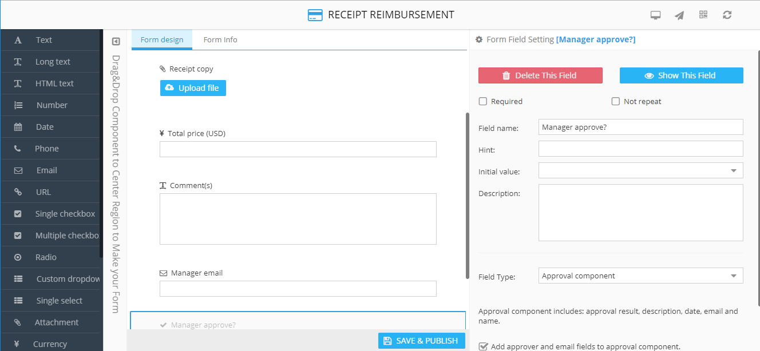The width and height of the screenshot is (760, 351).
Task: Toggle the Required checkbox
Action: pos(483,101)
